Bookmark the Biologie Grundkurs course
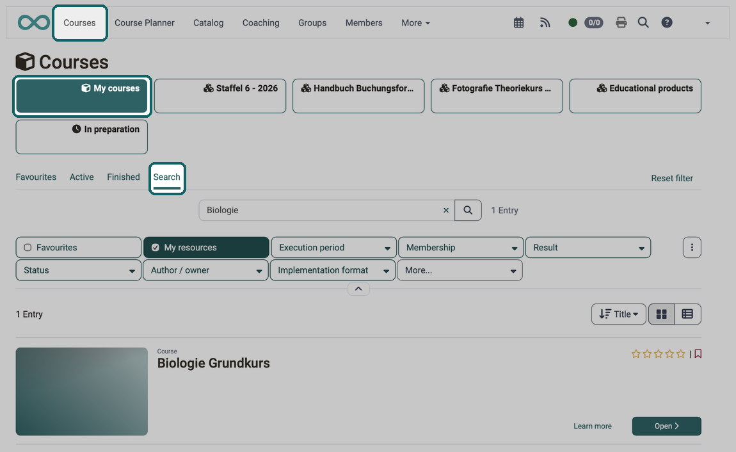Viewport: 736px width, 452px height. click(698, 353)
